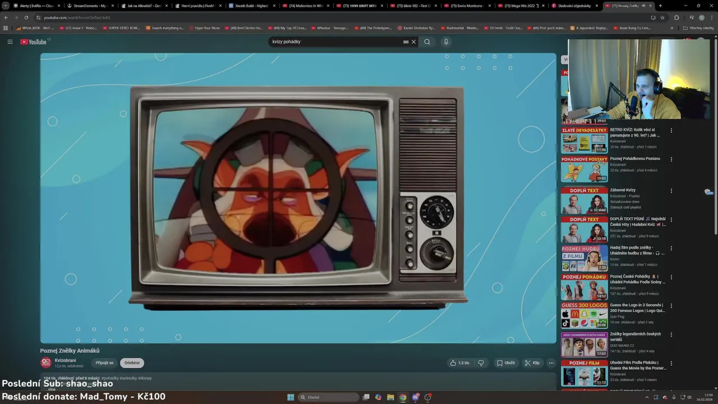This screenshot has width=718, height=404.
Task: Open 'Pohádkové postavy' video thumbnail
Action: click(584, 169)
